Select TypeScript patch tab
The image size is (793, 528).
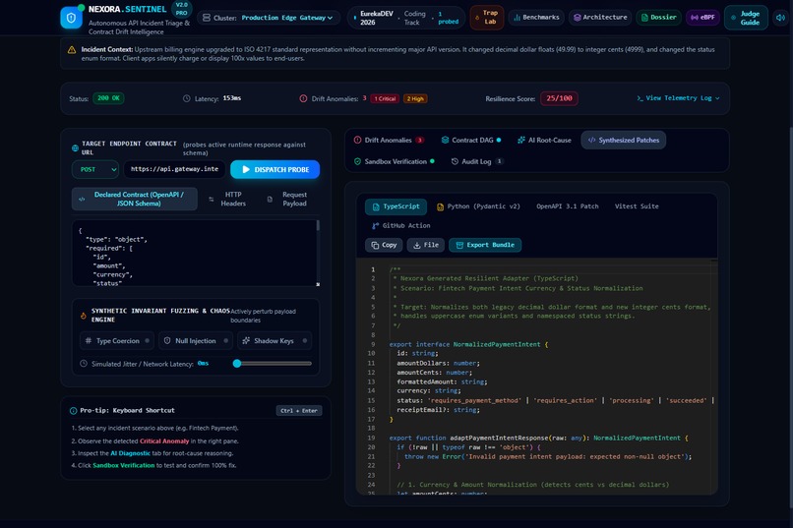tap(396, 206)
